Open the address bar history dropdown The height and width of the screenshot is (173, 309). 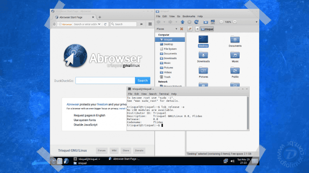pyautogui.click(x=99, y=24)
